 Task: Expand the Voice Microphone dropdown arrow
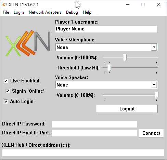tap(154, 47)
